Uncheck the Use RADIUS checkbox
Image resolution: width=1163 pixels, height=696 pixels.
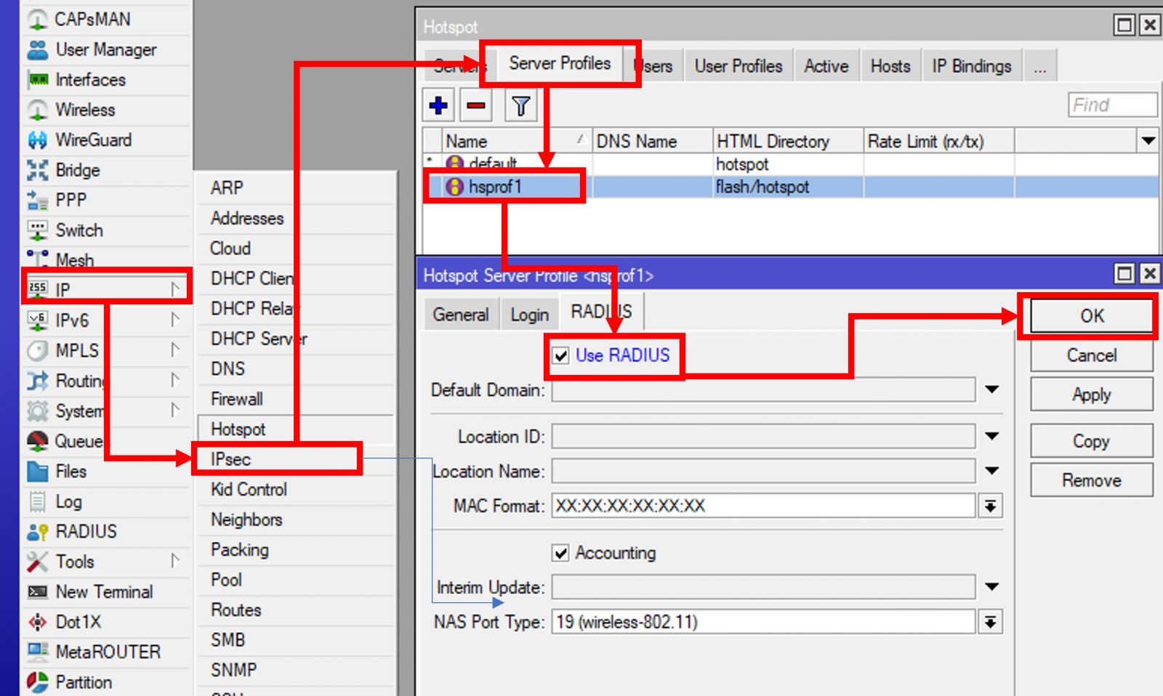[560, 356]
